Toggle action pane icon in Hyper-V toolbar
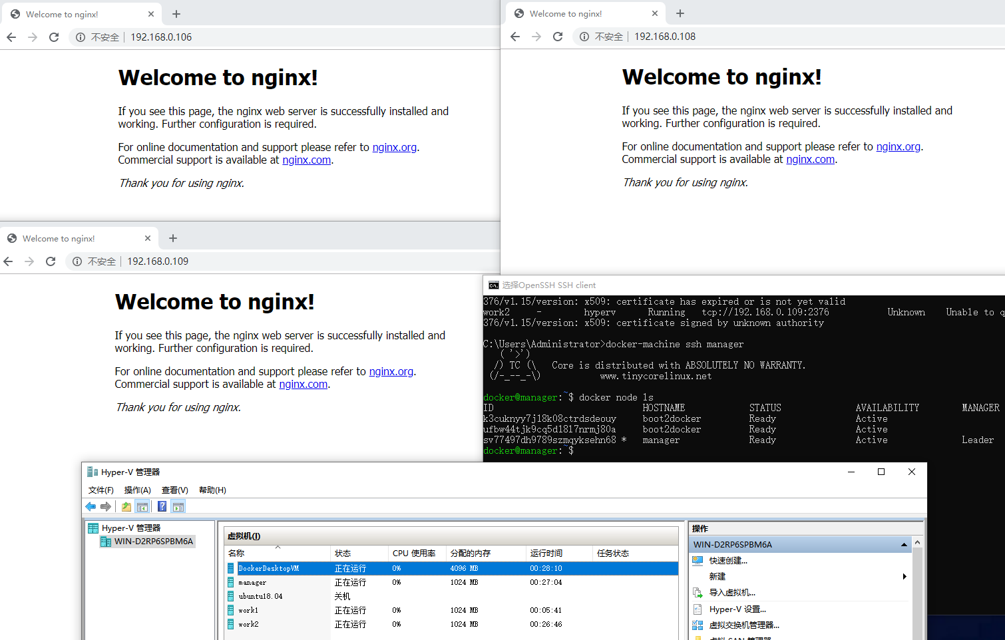This screenshot has height=640, width=1005. [178, 507]
